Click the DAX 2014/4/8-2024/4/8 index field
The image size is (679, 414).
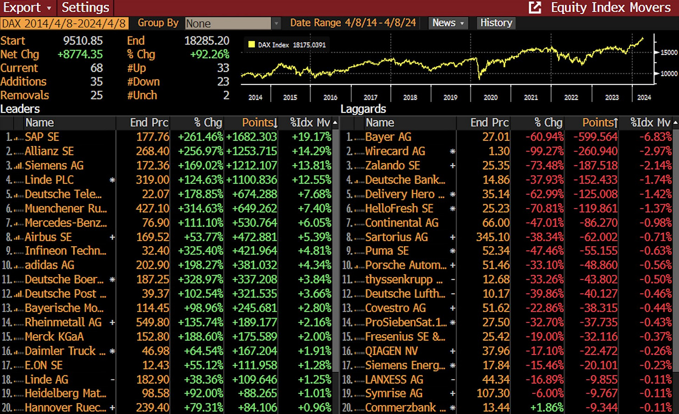(64, 23)
